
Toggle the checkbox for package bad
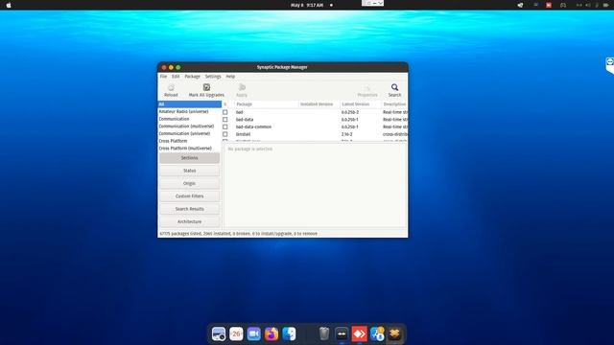click(x=225, y=112)
